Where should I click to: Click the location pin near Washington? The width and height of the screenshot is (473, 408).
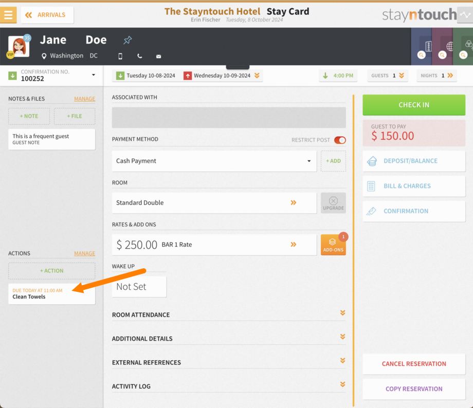click(44, 56)
